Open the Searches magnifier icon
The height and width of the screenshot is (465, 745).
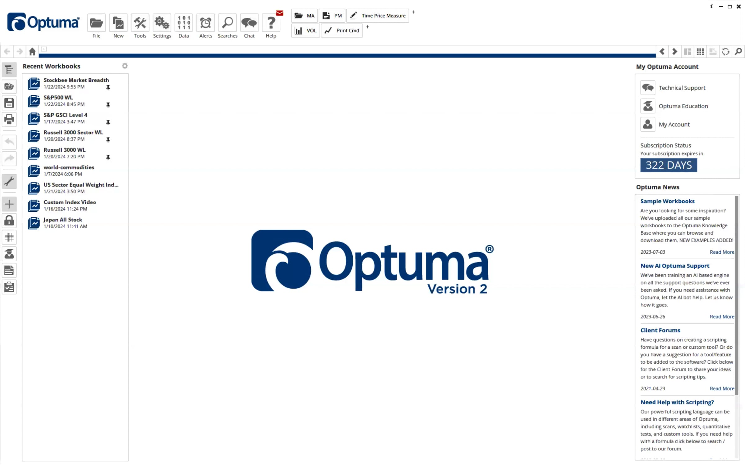(227, 23)
